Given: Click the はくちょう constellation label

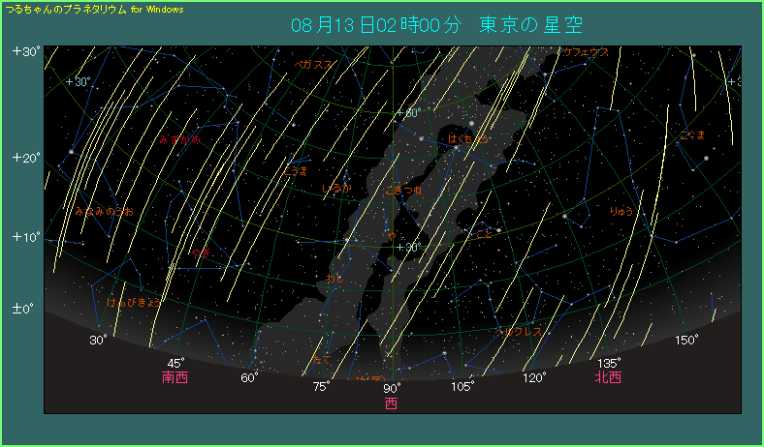Looking at the screenshot, I should [x=468, y=139].
